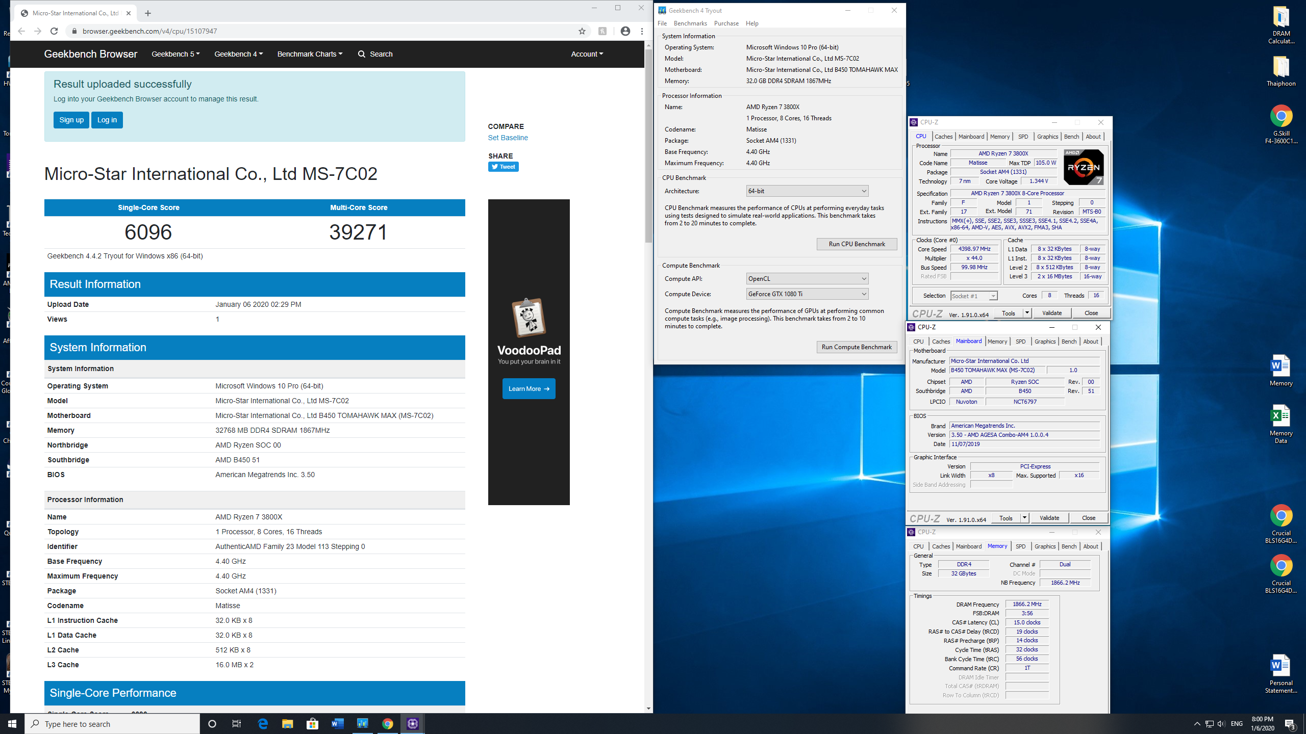
Task: Open a new Chrome tab
Action: pyautogui.click(x=148, y=13)
